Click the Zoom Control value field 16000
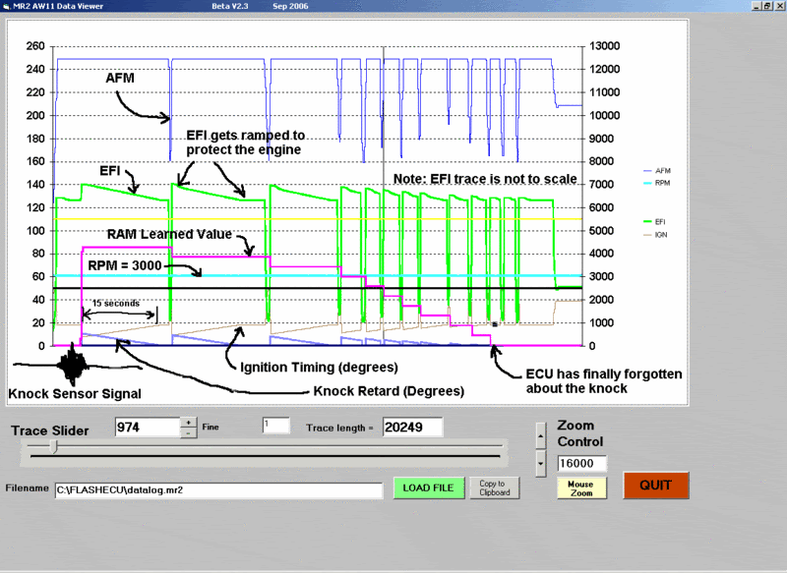787x573 pixels. coord(581,463)
